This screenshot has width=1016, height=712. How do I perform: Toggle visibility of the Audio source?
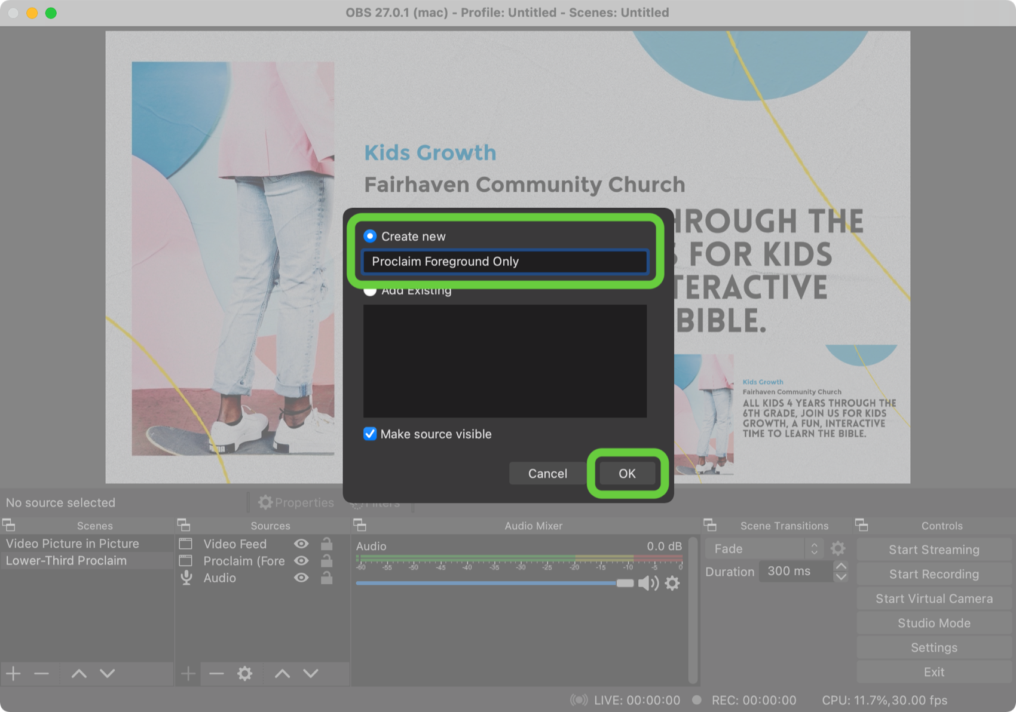click(x=301, y=578)
